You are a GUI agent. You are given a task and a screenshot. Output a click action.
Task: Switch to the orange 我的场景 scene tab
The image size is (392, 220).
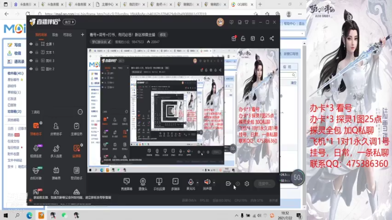[41, 35]
